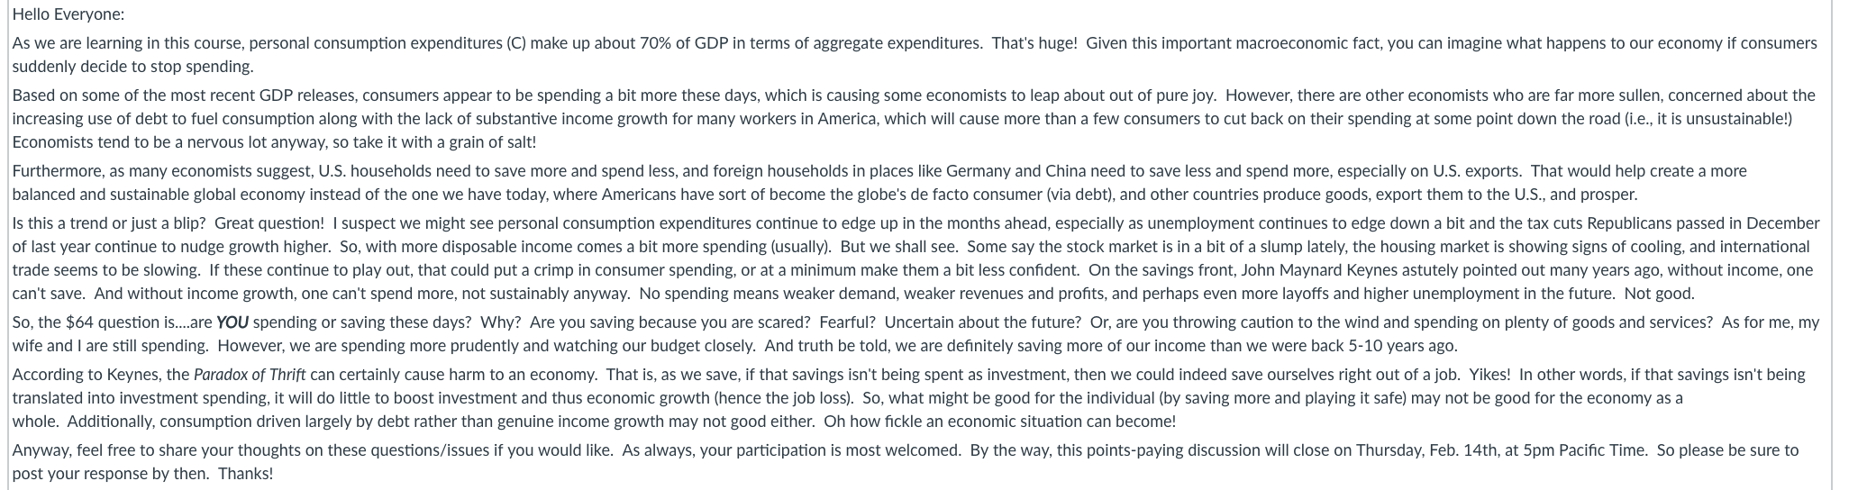Click the italic 'Paradox of Thrift' text

coord(250,375)
